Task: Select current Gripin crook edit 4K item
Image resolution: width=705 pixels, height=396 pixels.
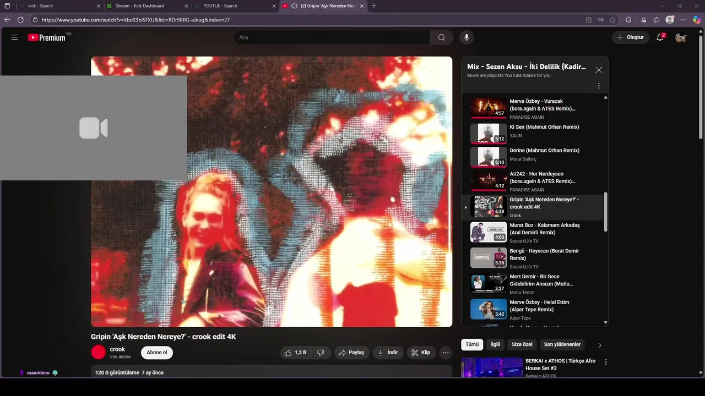Action: [533, 207]
